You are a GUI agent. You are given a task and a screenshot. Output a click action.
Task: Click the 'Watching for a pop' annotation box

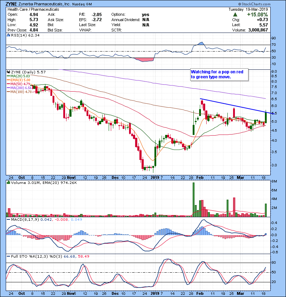[219, 74]
